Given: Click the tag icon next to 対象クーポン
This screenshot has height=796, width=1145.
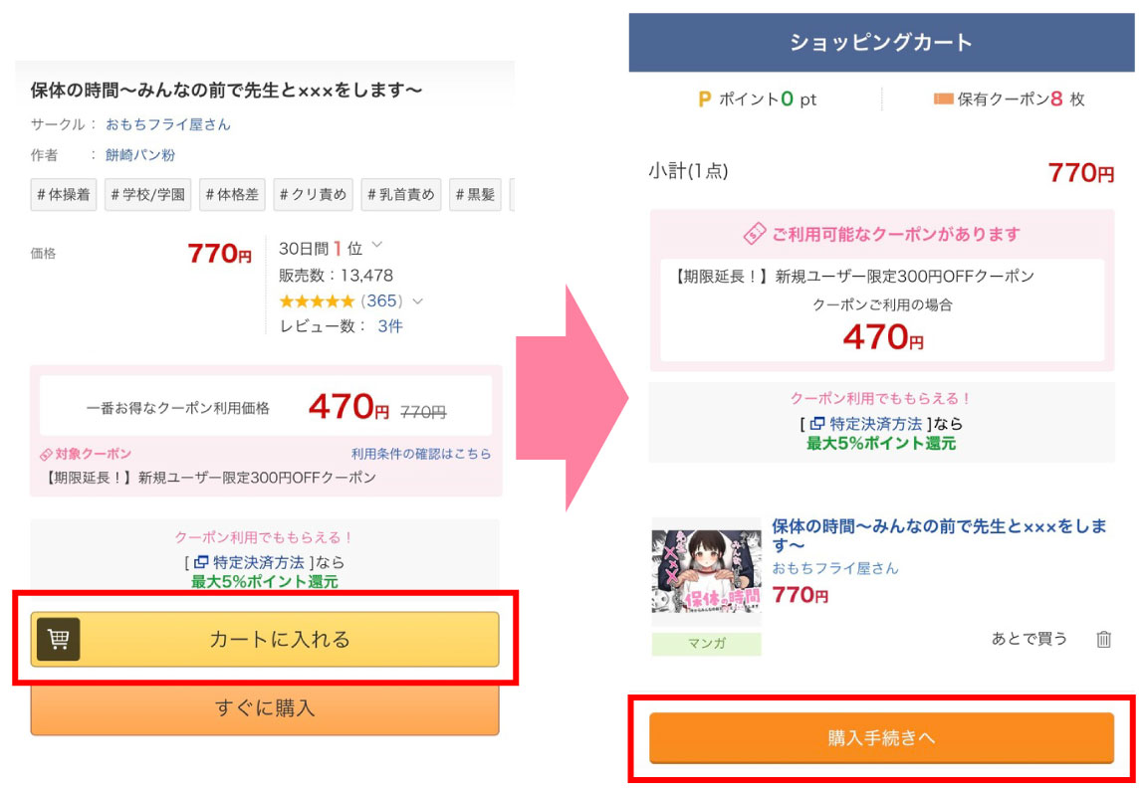Looking at the screenshot, I should coord(46,454).
